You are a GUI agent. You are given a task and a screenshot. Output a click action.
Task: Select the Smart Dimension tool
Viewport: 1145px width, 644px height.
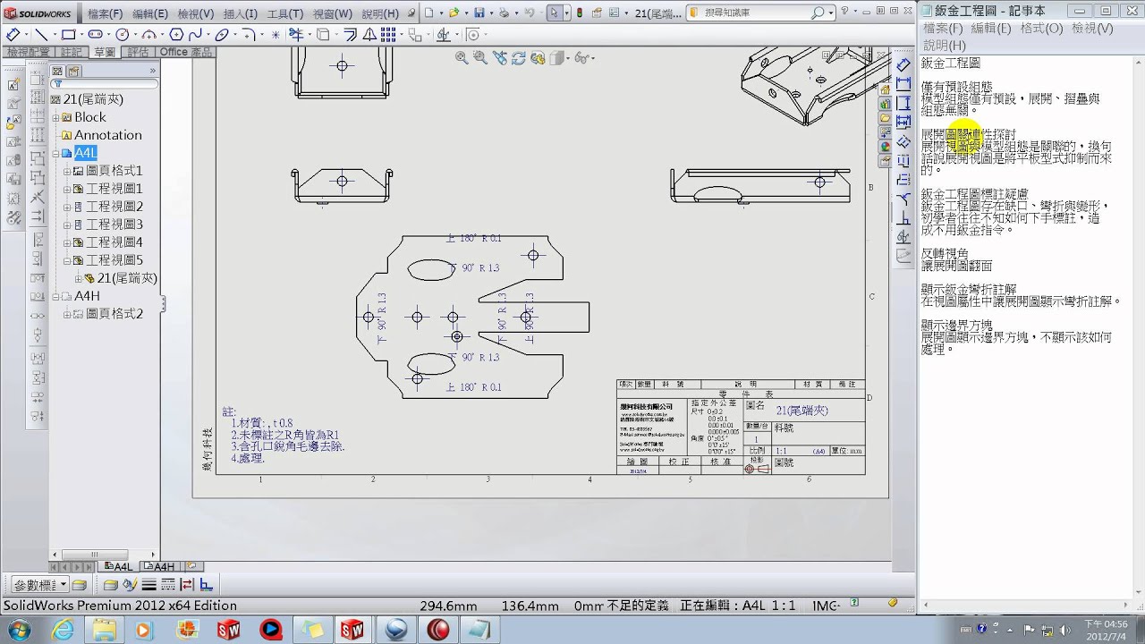click(13, 34)
